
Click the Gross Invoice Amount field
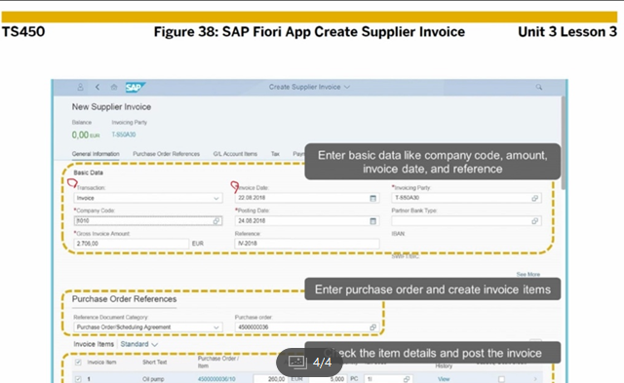(x=131, y=244)
